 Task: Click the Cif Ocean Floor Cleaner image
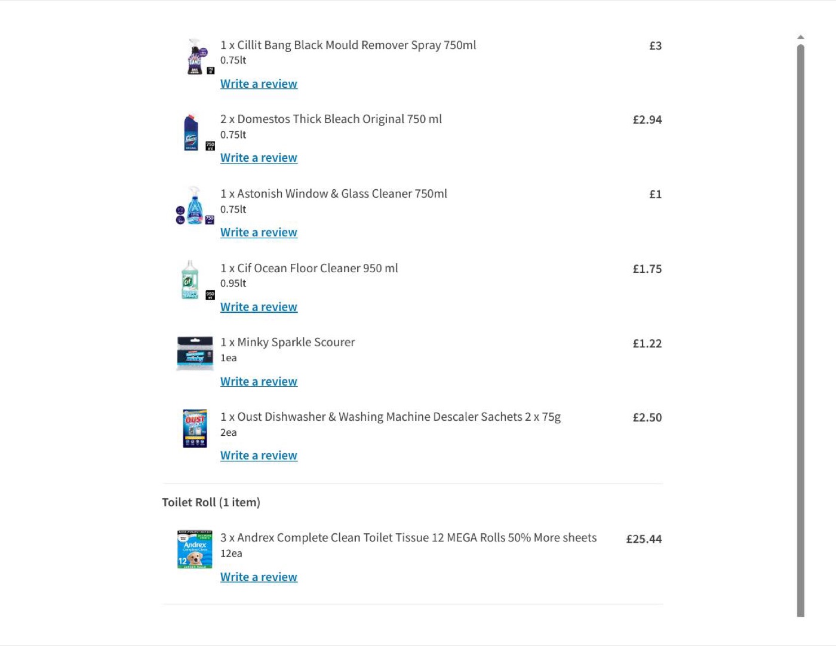tap(195, 280)
